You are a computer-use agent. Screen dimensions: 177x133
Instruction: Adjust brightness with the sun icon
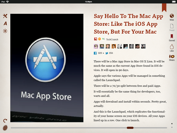coord(5,31)
